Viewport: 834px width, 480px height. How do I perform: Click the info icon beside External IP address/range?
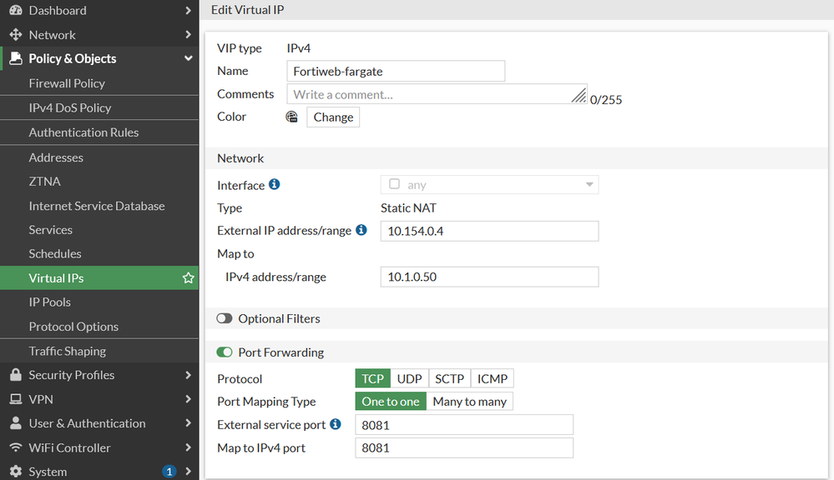pyautogui.click(x=361, y=230)
